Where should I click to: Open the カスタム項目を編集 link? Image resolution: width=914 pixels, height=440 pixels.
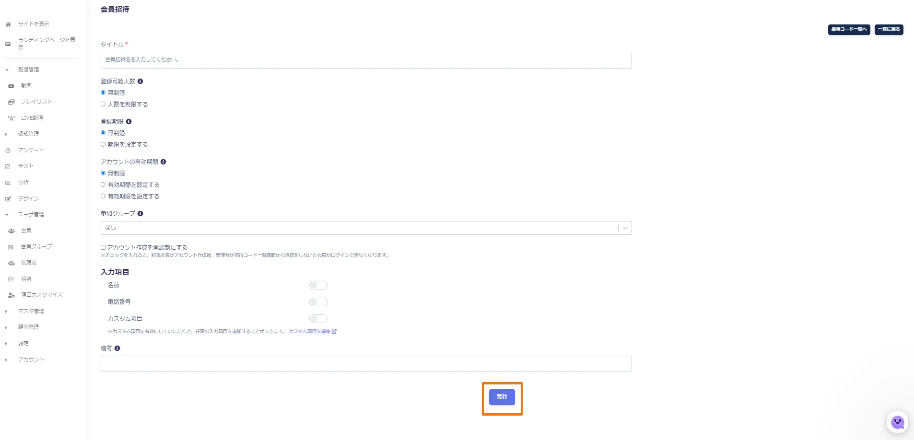tap(312, 331)
